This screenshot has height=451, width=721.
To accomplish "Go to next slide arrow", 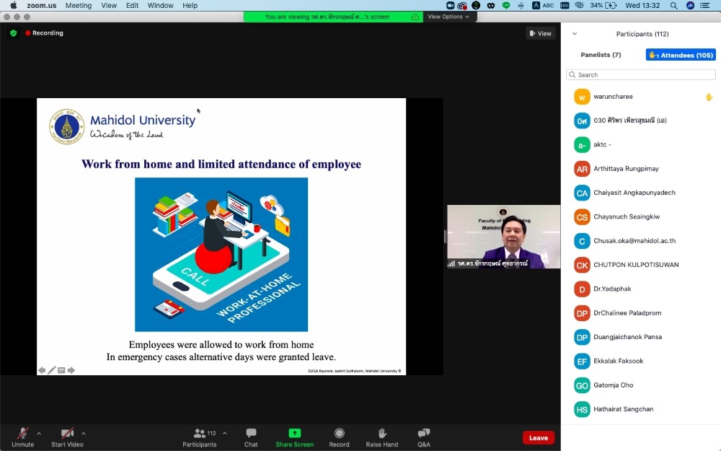I will tap(71, 370).
